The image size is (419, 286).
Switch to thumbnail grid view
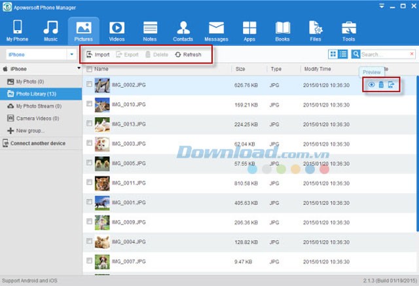(334, 54)
